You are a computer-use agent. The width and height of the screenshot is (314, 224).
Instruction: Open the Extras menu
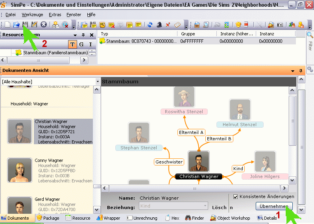click(x=55, y=15)
